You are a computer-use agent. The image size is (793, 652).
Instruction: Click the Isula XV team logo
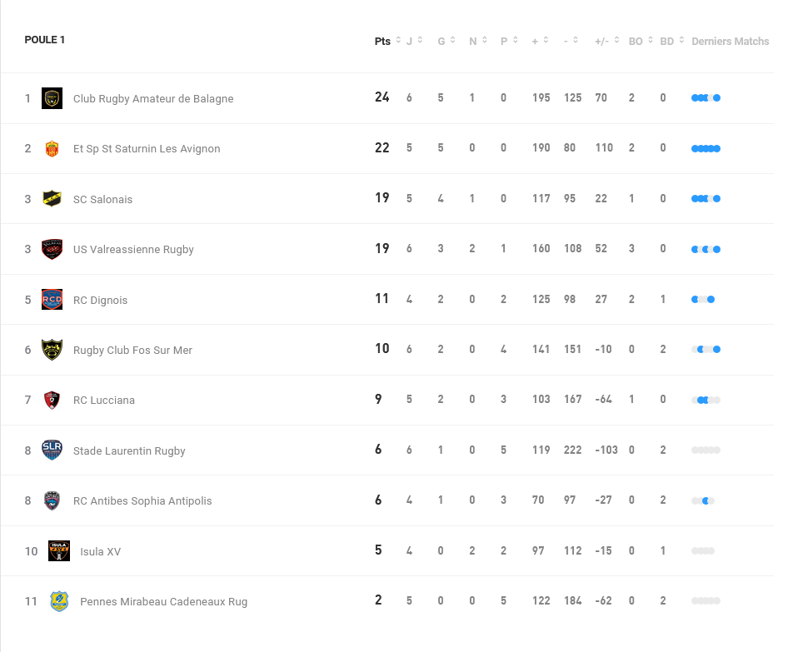click(x=58, y=551)
